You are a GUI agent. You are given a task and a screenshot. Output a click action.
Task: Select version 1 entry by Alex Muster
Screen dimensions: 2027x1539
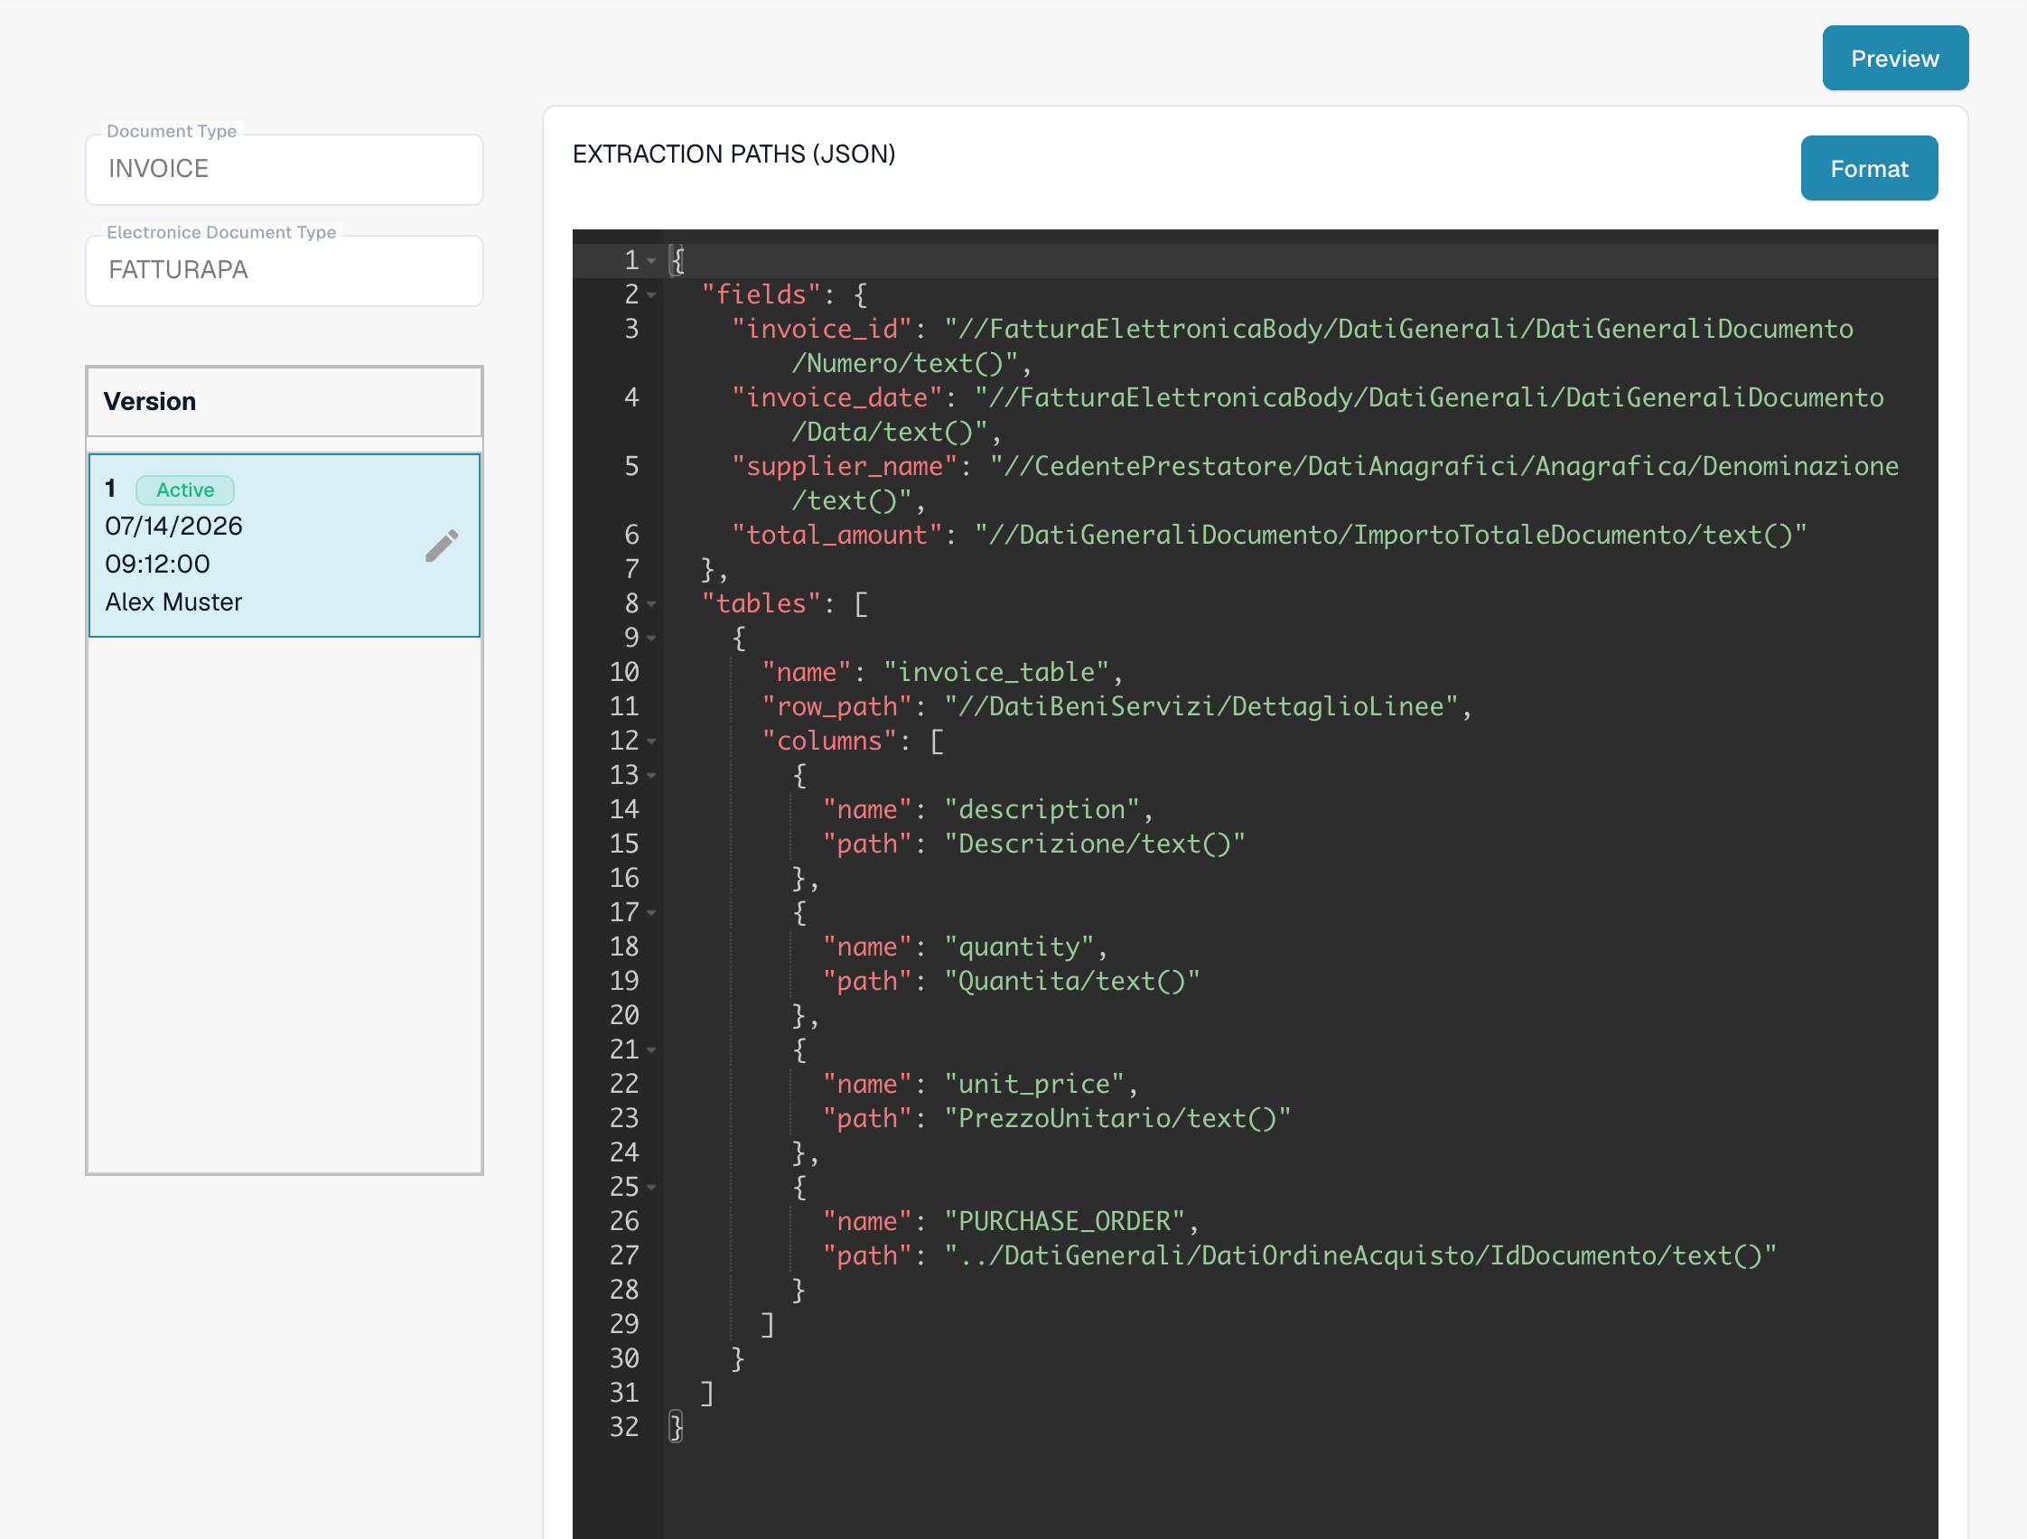284,546
